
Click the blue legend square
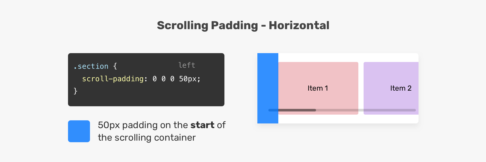pos(79,131)
